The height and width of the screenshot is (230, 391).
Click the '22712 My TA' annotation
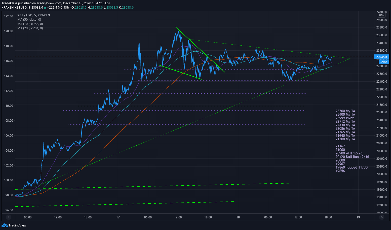[345, 121]
